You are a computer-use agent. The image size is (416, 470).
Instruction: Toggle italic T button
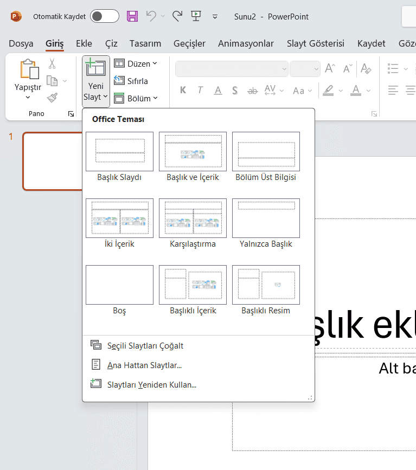[x=200, y=90]
